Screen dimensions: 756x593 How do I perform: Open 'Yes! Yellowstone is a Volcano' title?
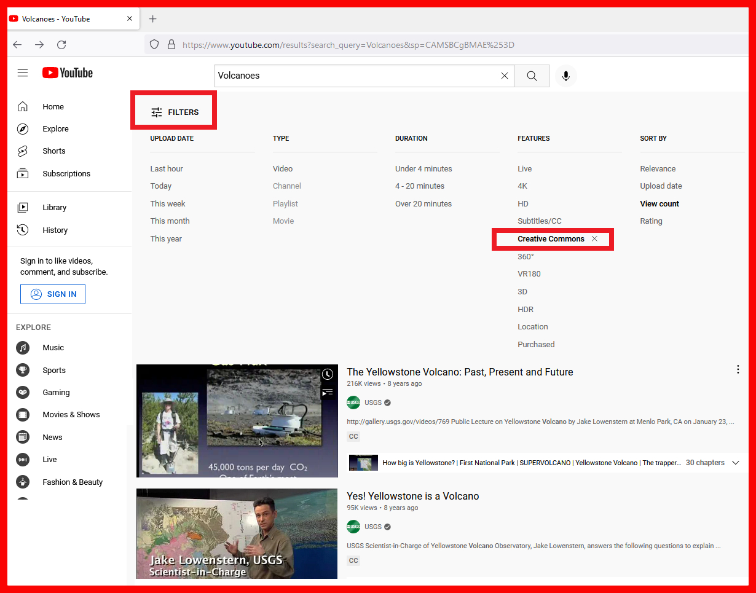click(x=412, y=497)
